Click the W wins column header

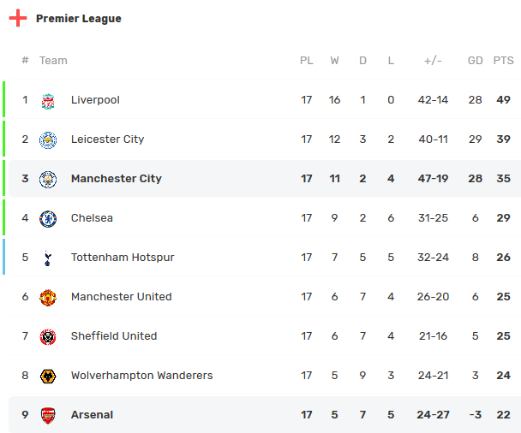(334, 61)
